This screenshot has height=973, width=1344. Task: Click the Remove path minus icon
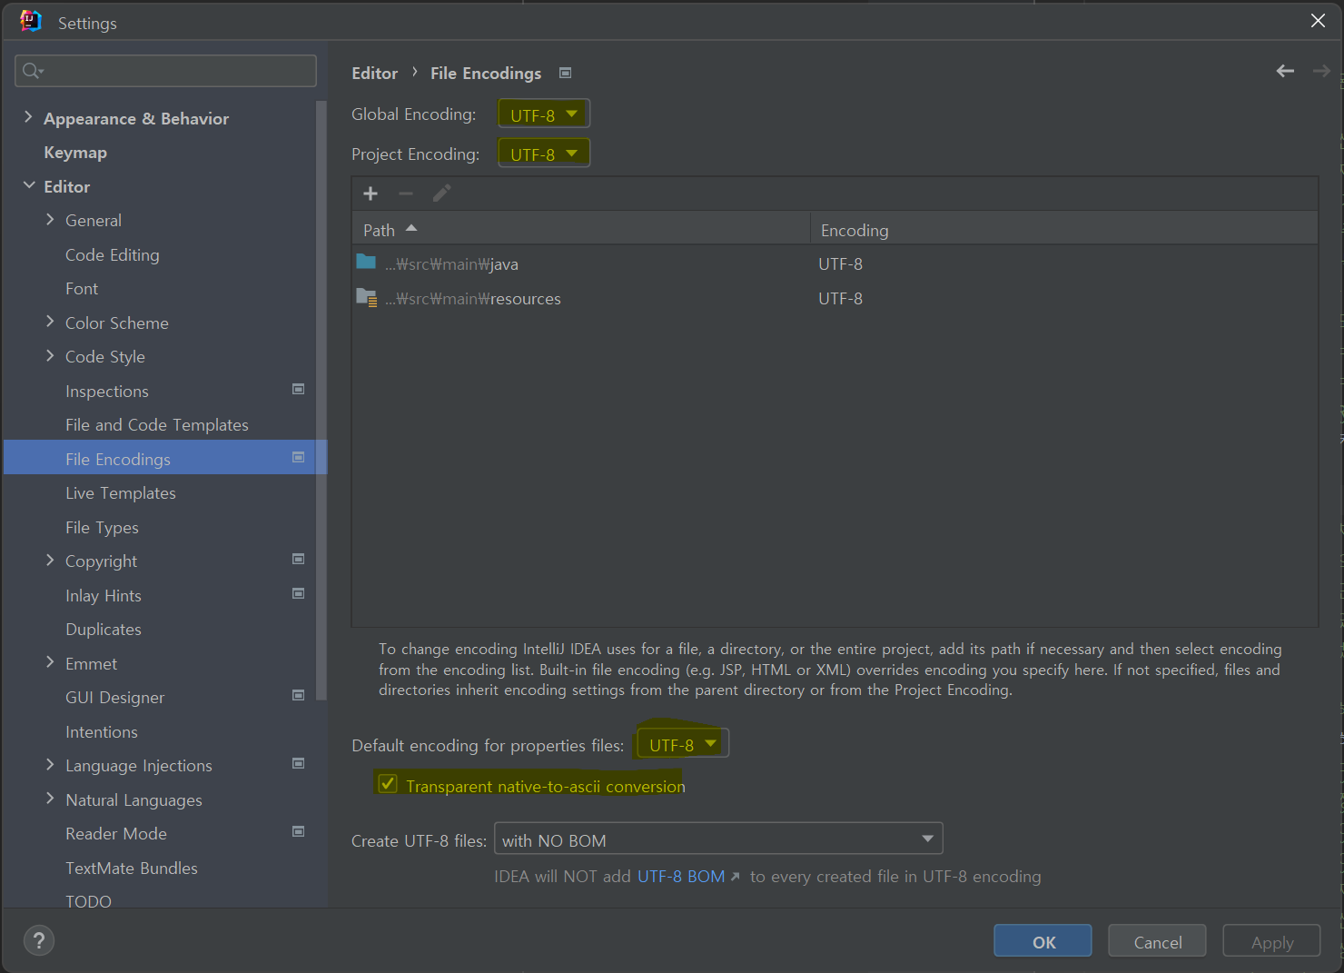406,194
